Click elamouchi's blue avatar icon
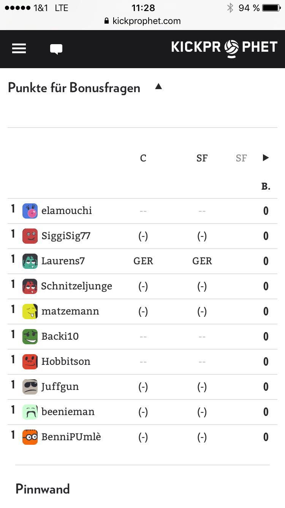 (x=30, y=211)
